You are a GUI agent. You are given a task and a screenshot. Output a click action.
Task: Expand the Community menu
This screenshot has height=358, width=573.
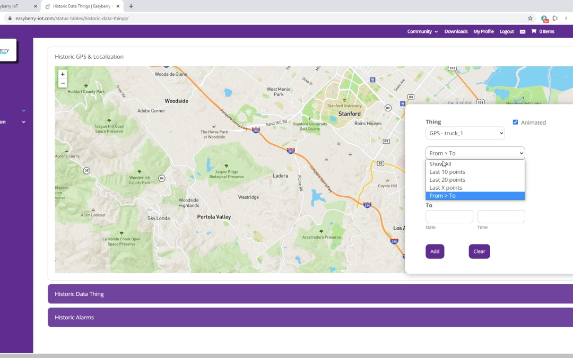422,31
